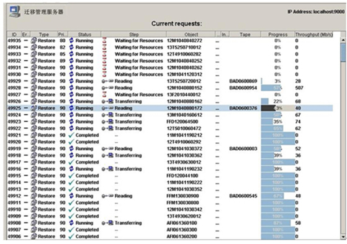Select object FFD120064500

pyautogui.click(x=183, y=122)
